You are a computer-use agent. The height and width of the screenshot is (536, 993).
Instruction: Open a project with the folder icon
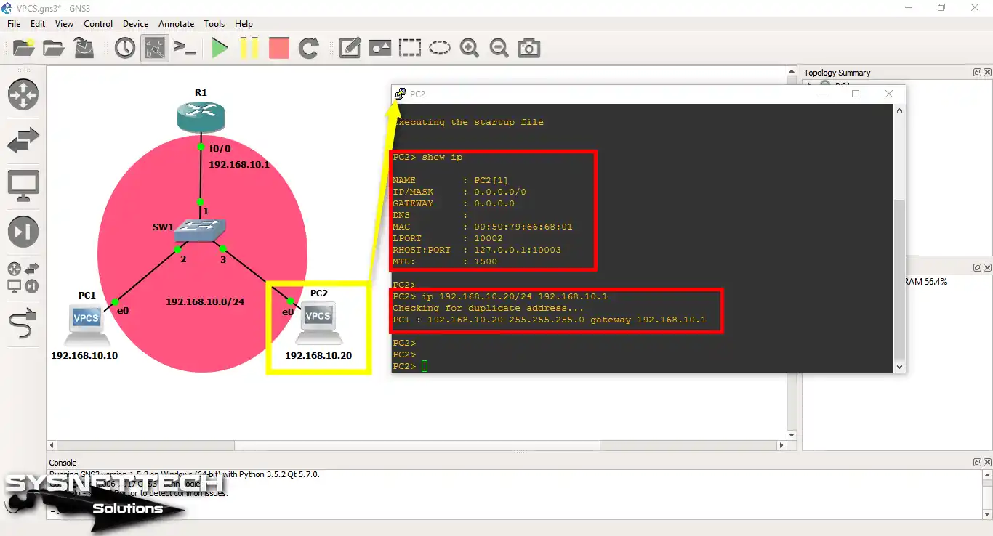click(x=53, y=48)
